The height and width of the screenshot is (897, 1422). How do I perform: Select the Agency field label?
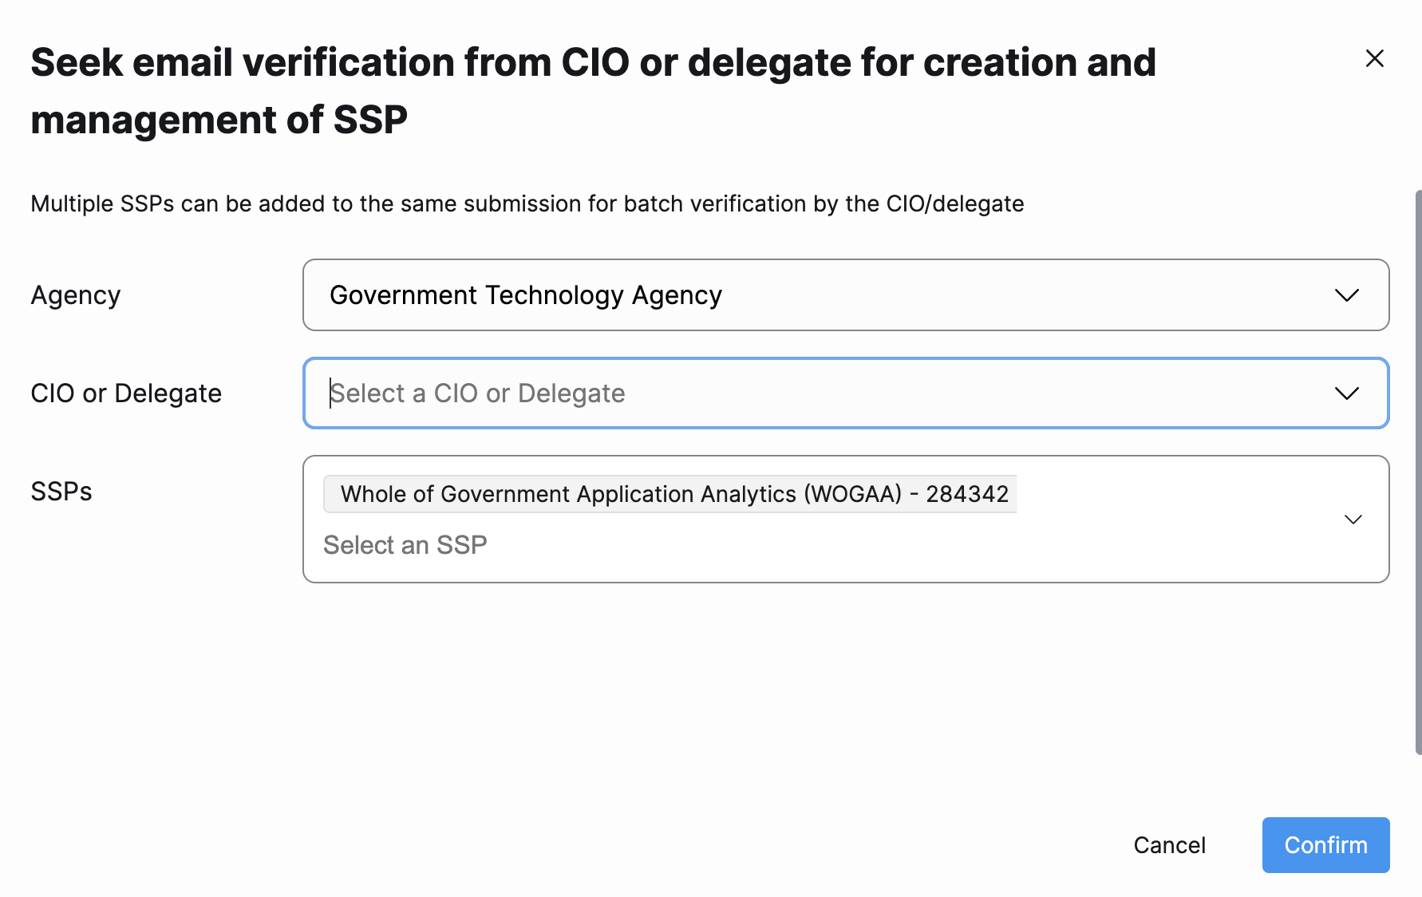pos(76,295)
